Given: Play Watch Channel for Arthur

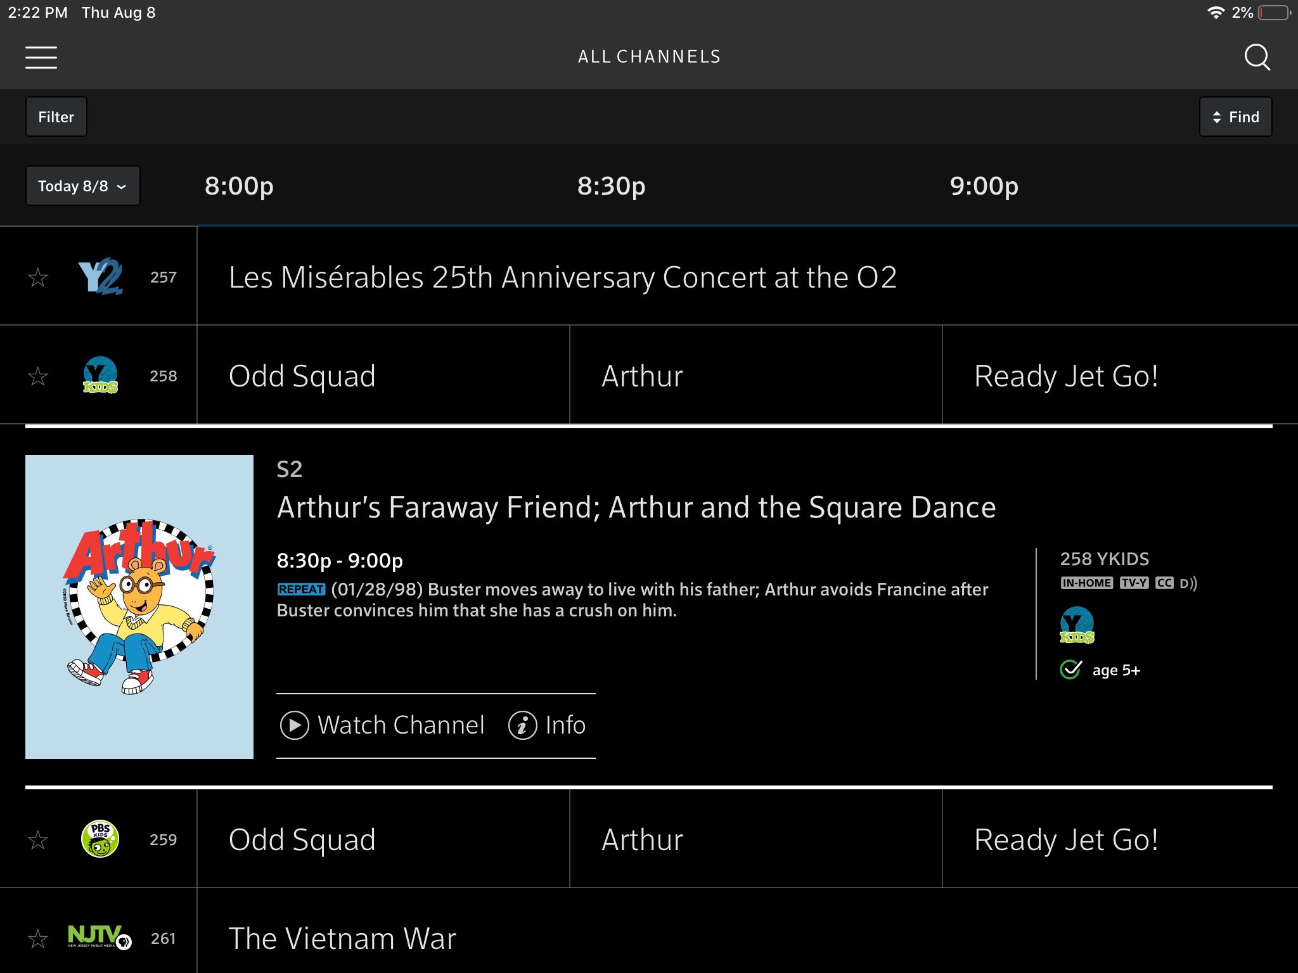Looking at the screenshot, I should pyautogui.click(x=382, y=725).
